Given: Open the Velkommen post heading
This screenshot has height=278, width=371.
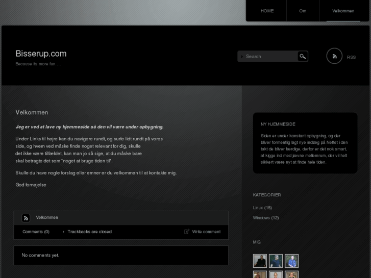Looking at the screenshot, I should (32, 112).
